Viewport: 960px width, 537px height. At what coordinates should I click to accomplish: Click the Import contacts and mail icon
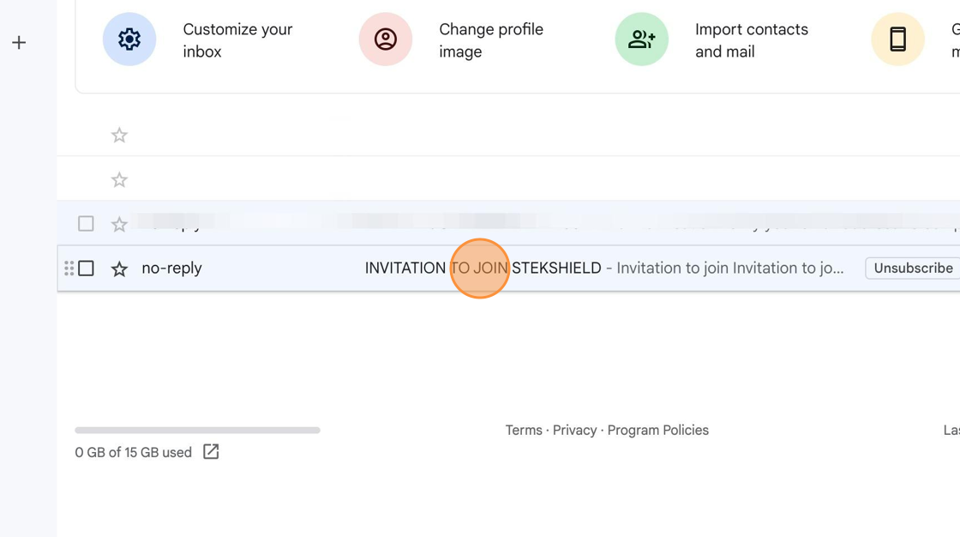(642, 39)
